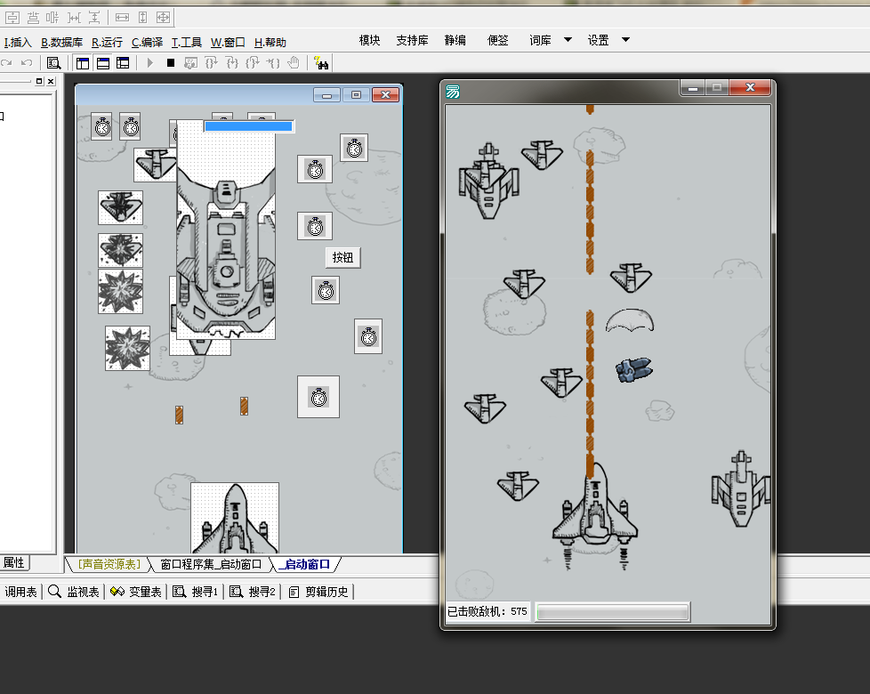Switch to the 声音资源表 tab
This screenshot has width=870, height=694.
coord(108,564)
